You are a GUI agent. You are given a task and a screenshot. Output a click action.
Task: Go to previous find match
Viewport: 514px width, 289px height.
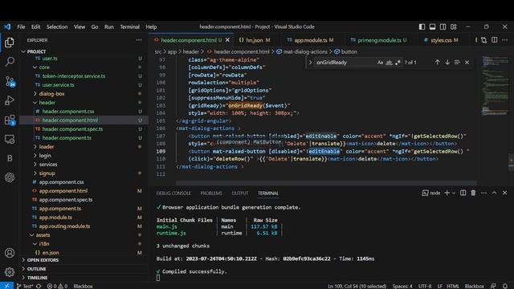coord(437,63)
